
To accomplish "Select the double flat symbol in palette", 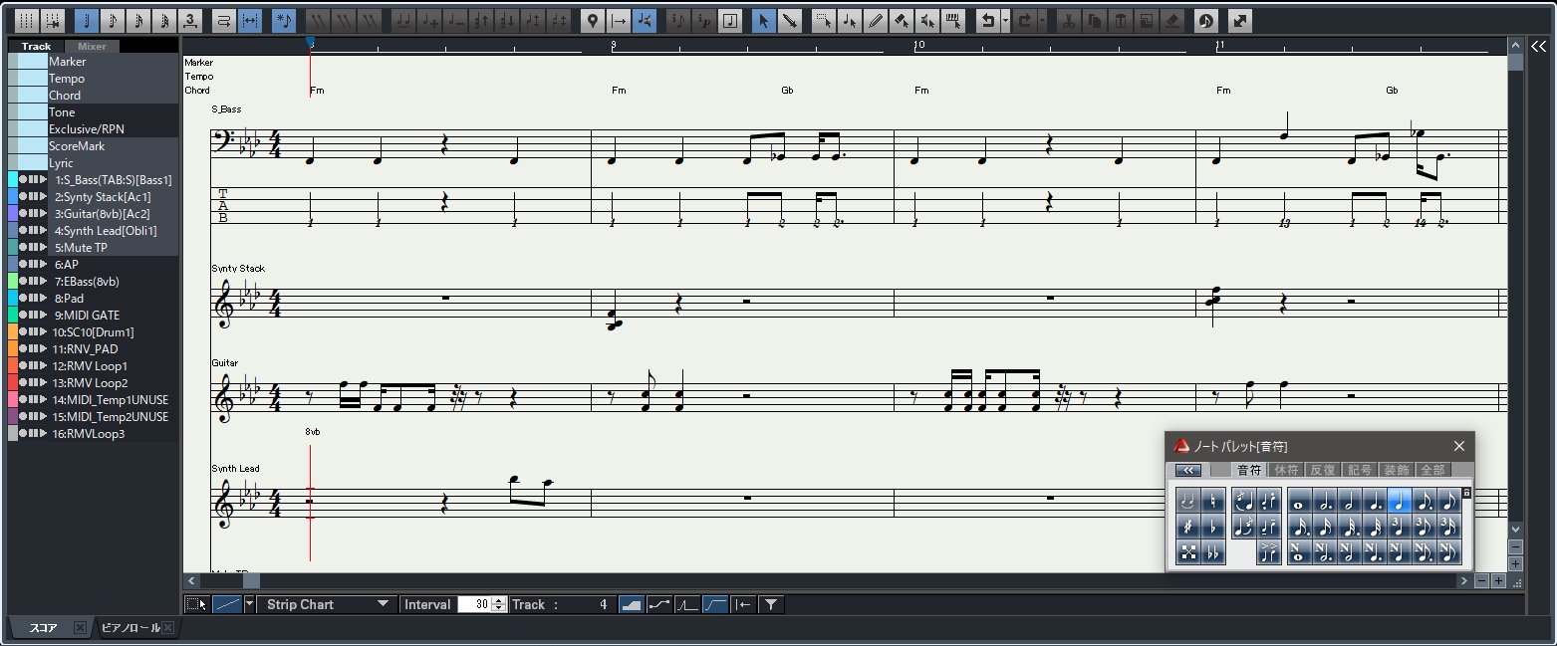I will pos(1213,552).
